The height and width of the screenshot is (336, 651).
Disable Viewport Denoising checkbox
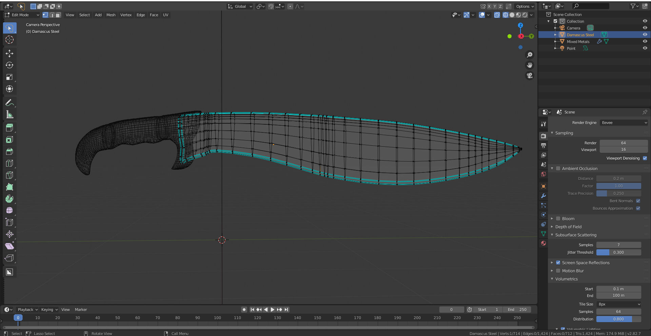[x=645, y=158]
